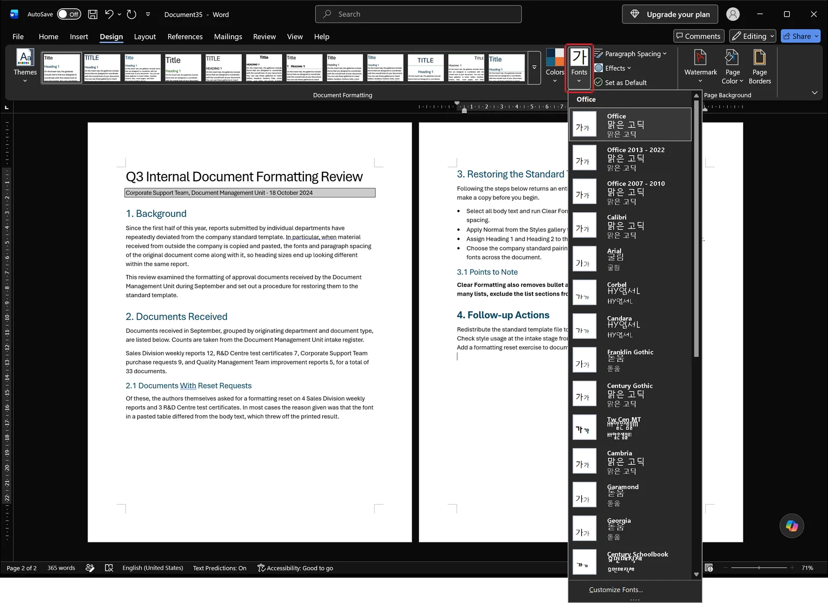828x603 pixels.
Task: Open the Colors theme picker
Action: 555,66
